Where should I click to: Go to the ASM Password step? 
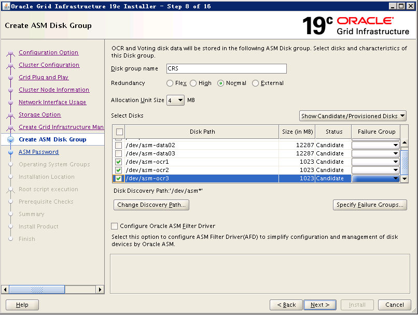pos(39,152)
